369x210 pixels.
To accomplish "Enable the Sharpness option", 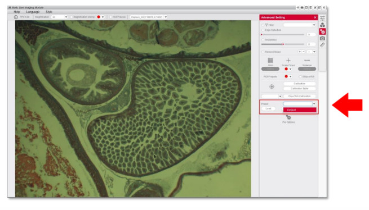I will [x=263, y=40].
